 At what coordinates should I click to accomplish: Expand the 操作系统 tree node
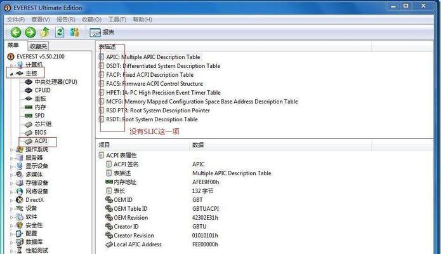pyautogui.click(x=11, y=150)
